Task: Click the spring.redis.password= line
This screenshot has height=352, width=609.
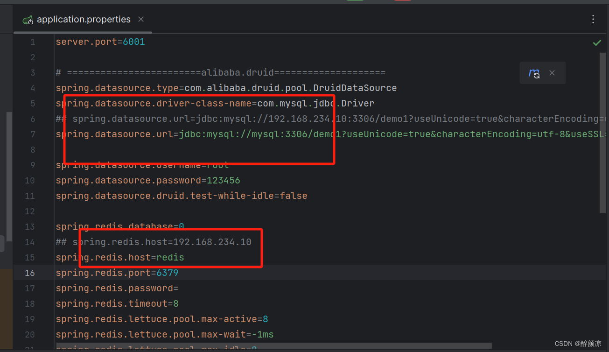Action: (x=117, y=288)
